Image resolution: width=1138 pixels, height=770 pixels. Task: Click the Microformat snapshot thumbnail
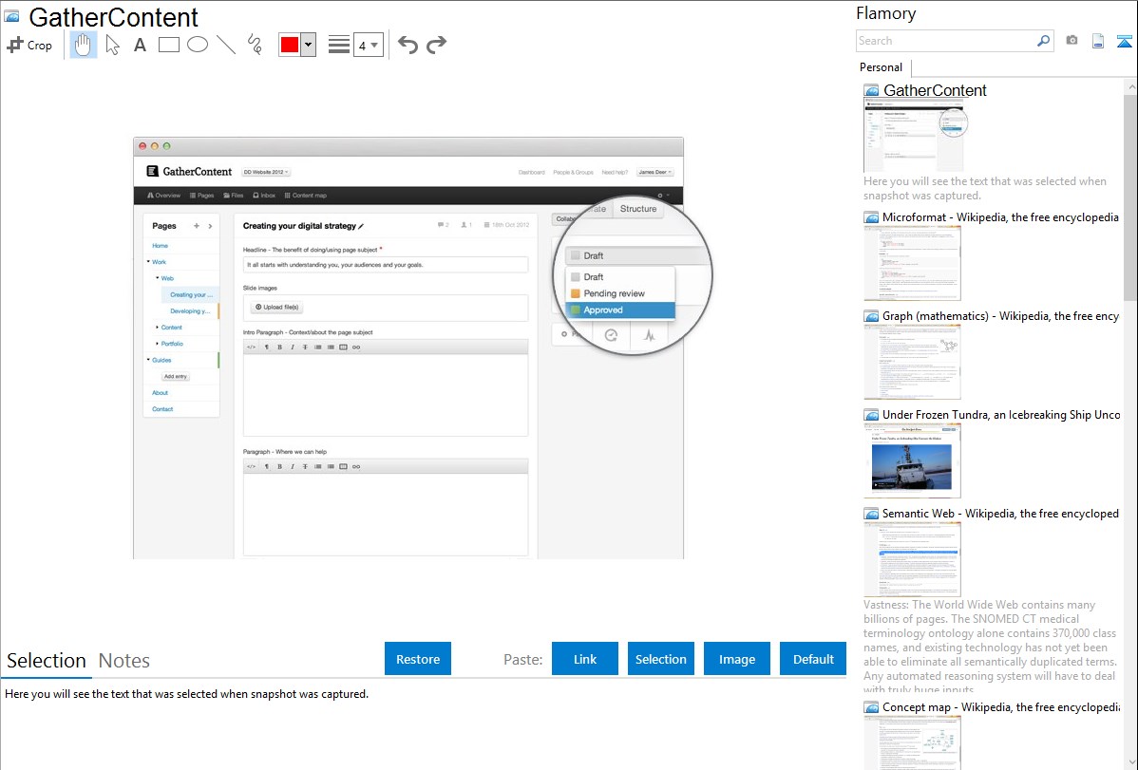(912, 263)
